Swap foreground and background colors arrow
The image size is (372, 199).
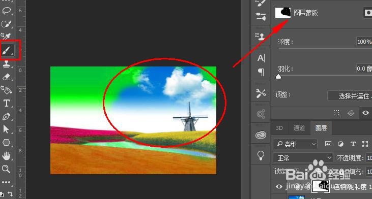click(10, 194)
